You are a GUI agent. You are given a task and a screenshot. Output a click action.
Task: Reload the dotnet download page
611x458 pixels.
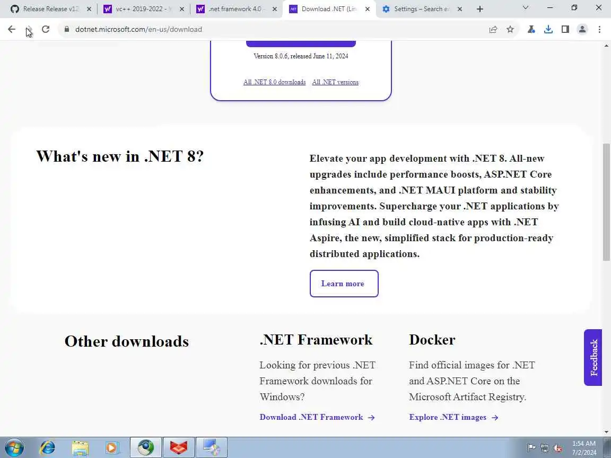(46, 29)
